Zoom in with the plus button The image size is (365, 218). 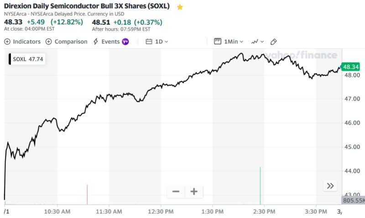click(193, 191)
